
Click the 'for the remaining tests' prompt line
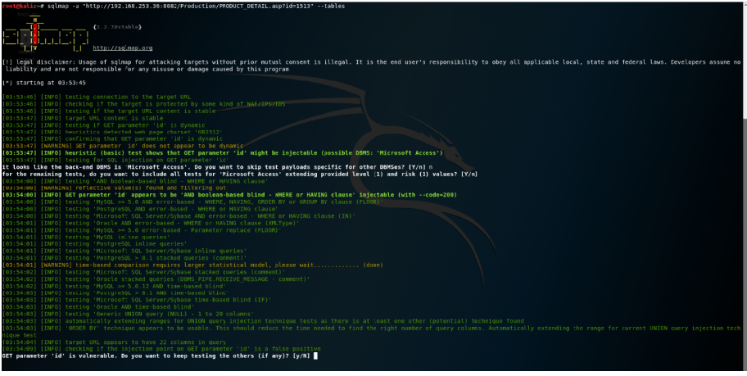tap(240, 174)
